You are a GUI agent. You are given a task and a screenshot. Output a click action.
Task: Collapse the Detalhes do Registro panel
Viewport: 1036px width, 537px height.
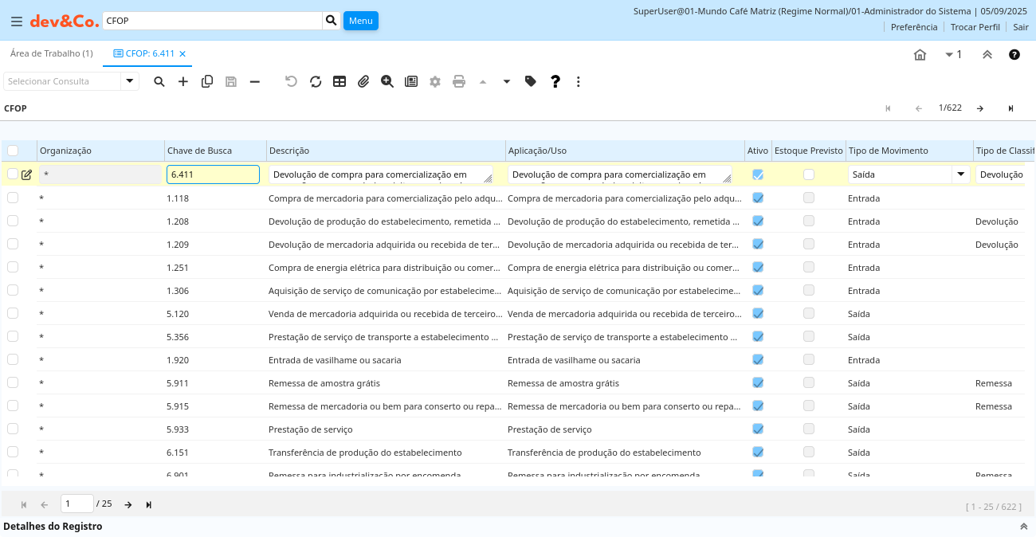1023,527
